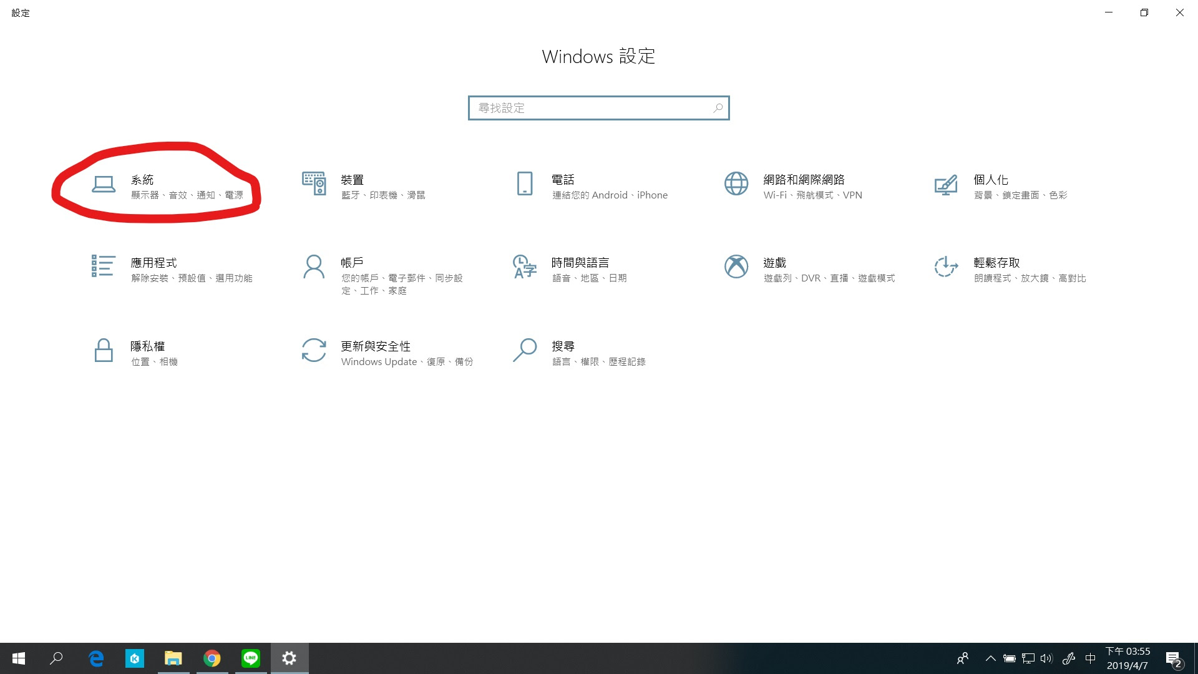Click the 輕鬆存取 heading text
This screenshot has height=674, width=1198.
997,263
